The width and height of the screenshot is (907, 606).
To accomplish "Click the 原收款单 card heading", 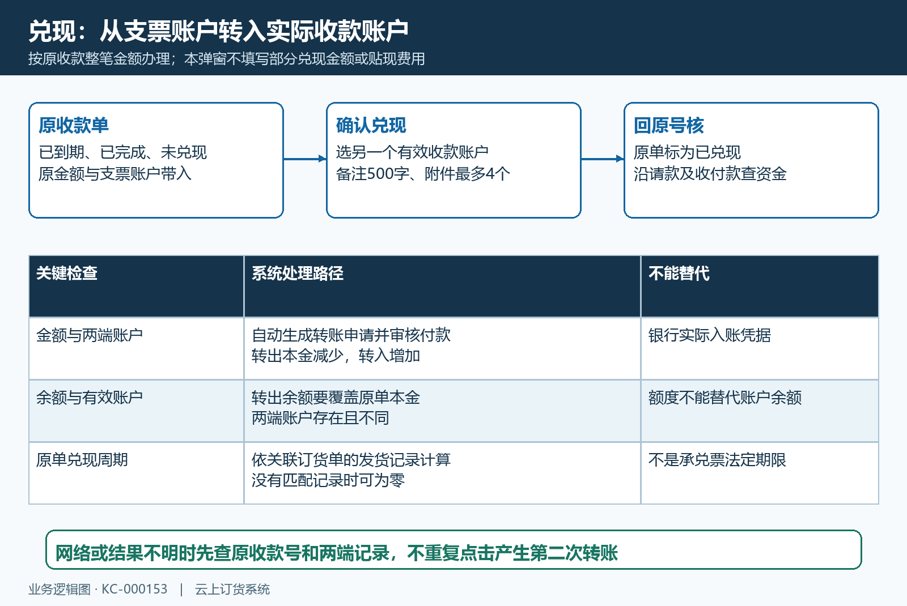I will (x=74, y=125).
